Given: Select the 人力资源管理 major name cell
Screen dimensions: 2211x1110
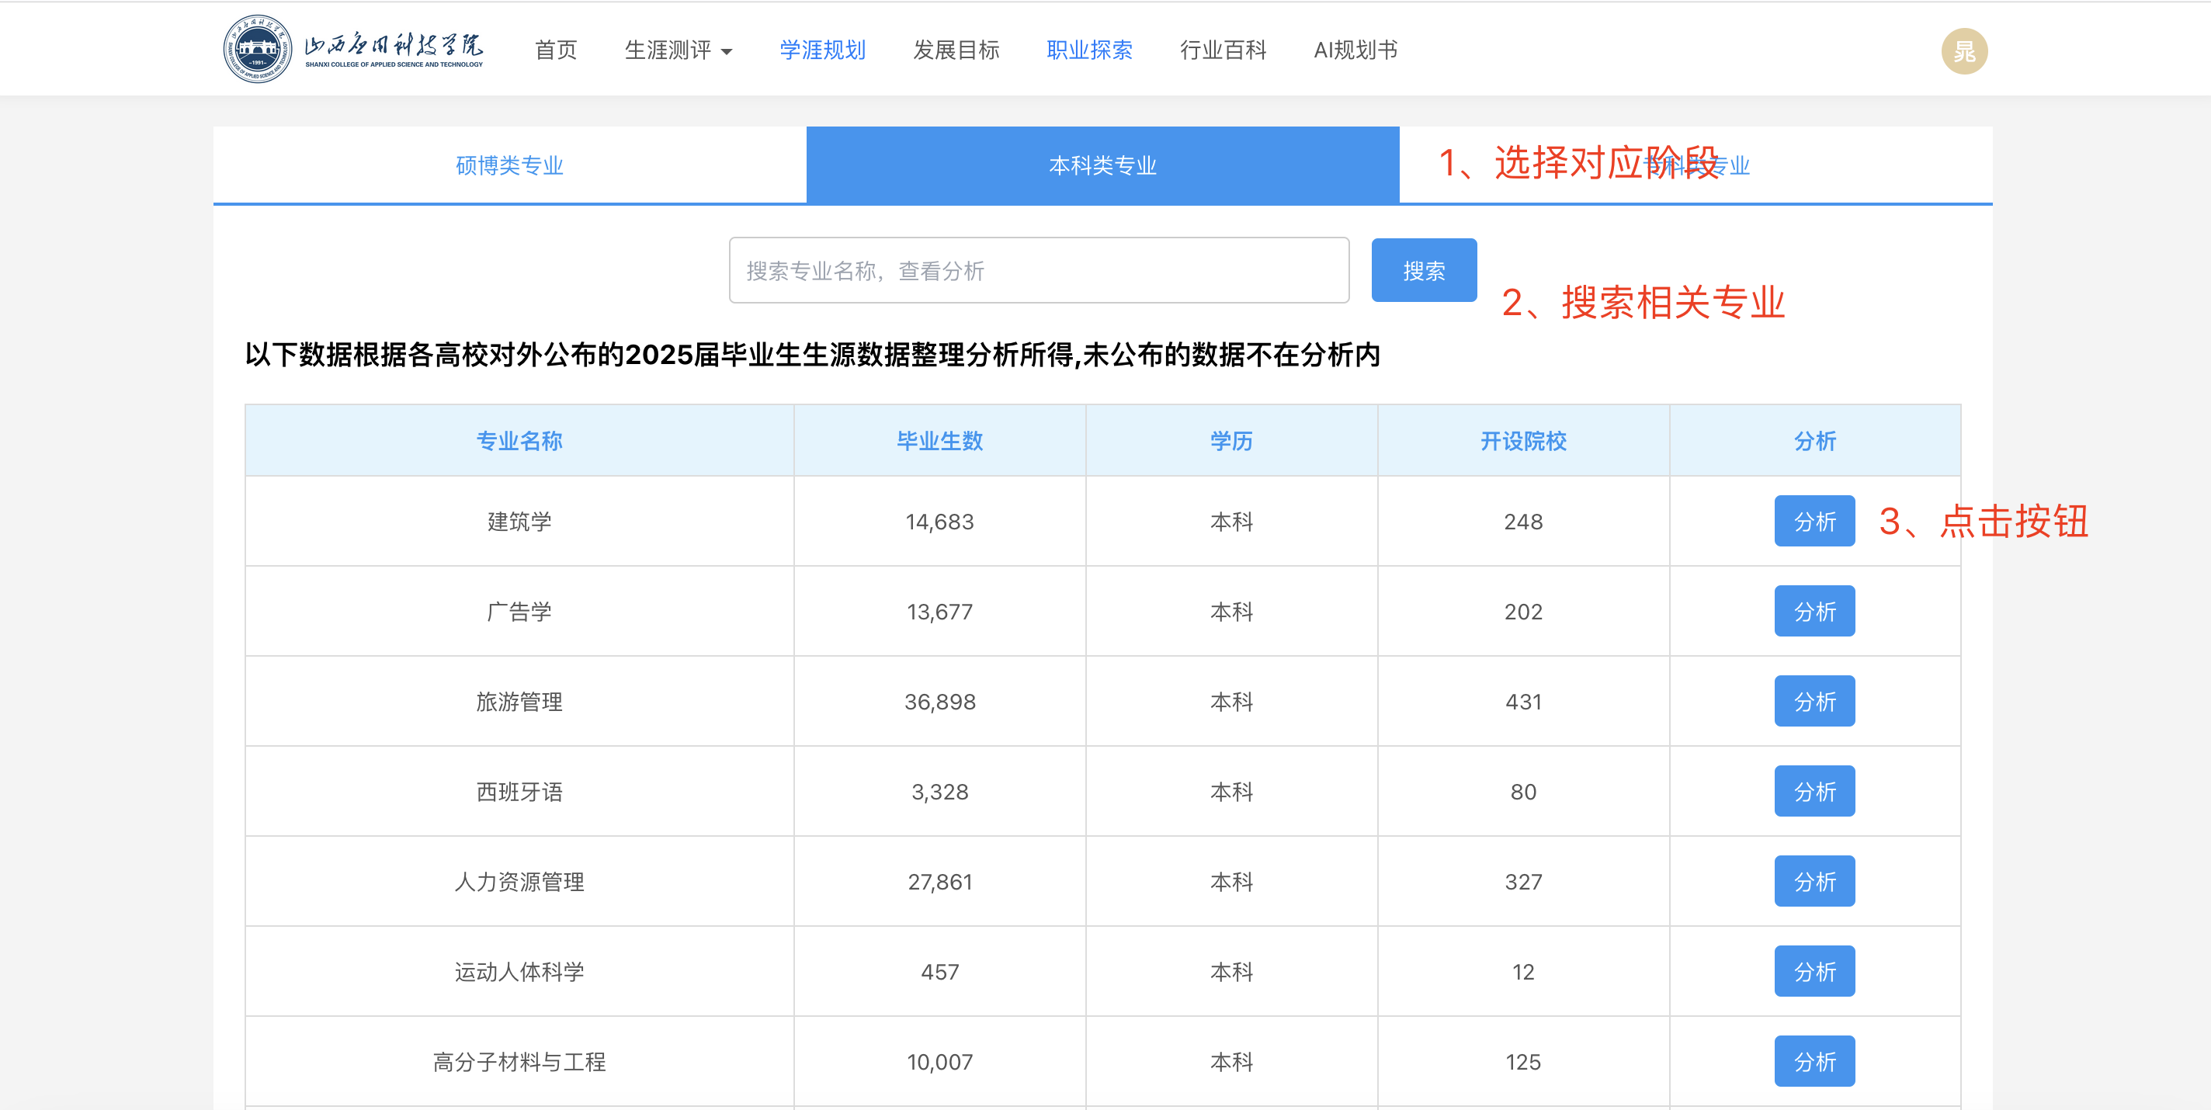Looking at the screenshot, I should (x=519, y=883).
